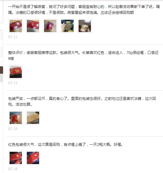Image resolution: width=163 pixels, height=173 pixels.
Task: Click review text starting 整体评价
Action: tap(83, 56)
